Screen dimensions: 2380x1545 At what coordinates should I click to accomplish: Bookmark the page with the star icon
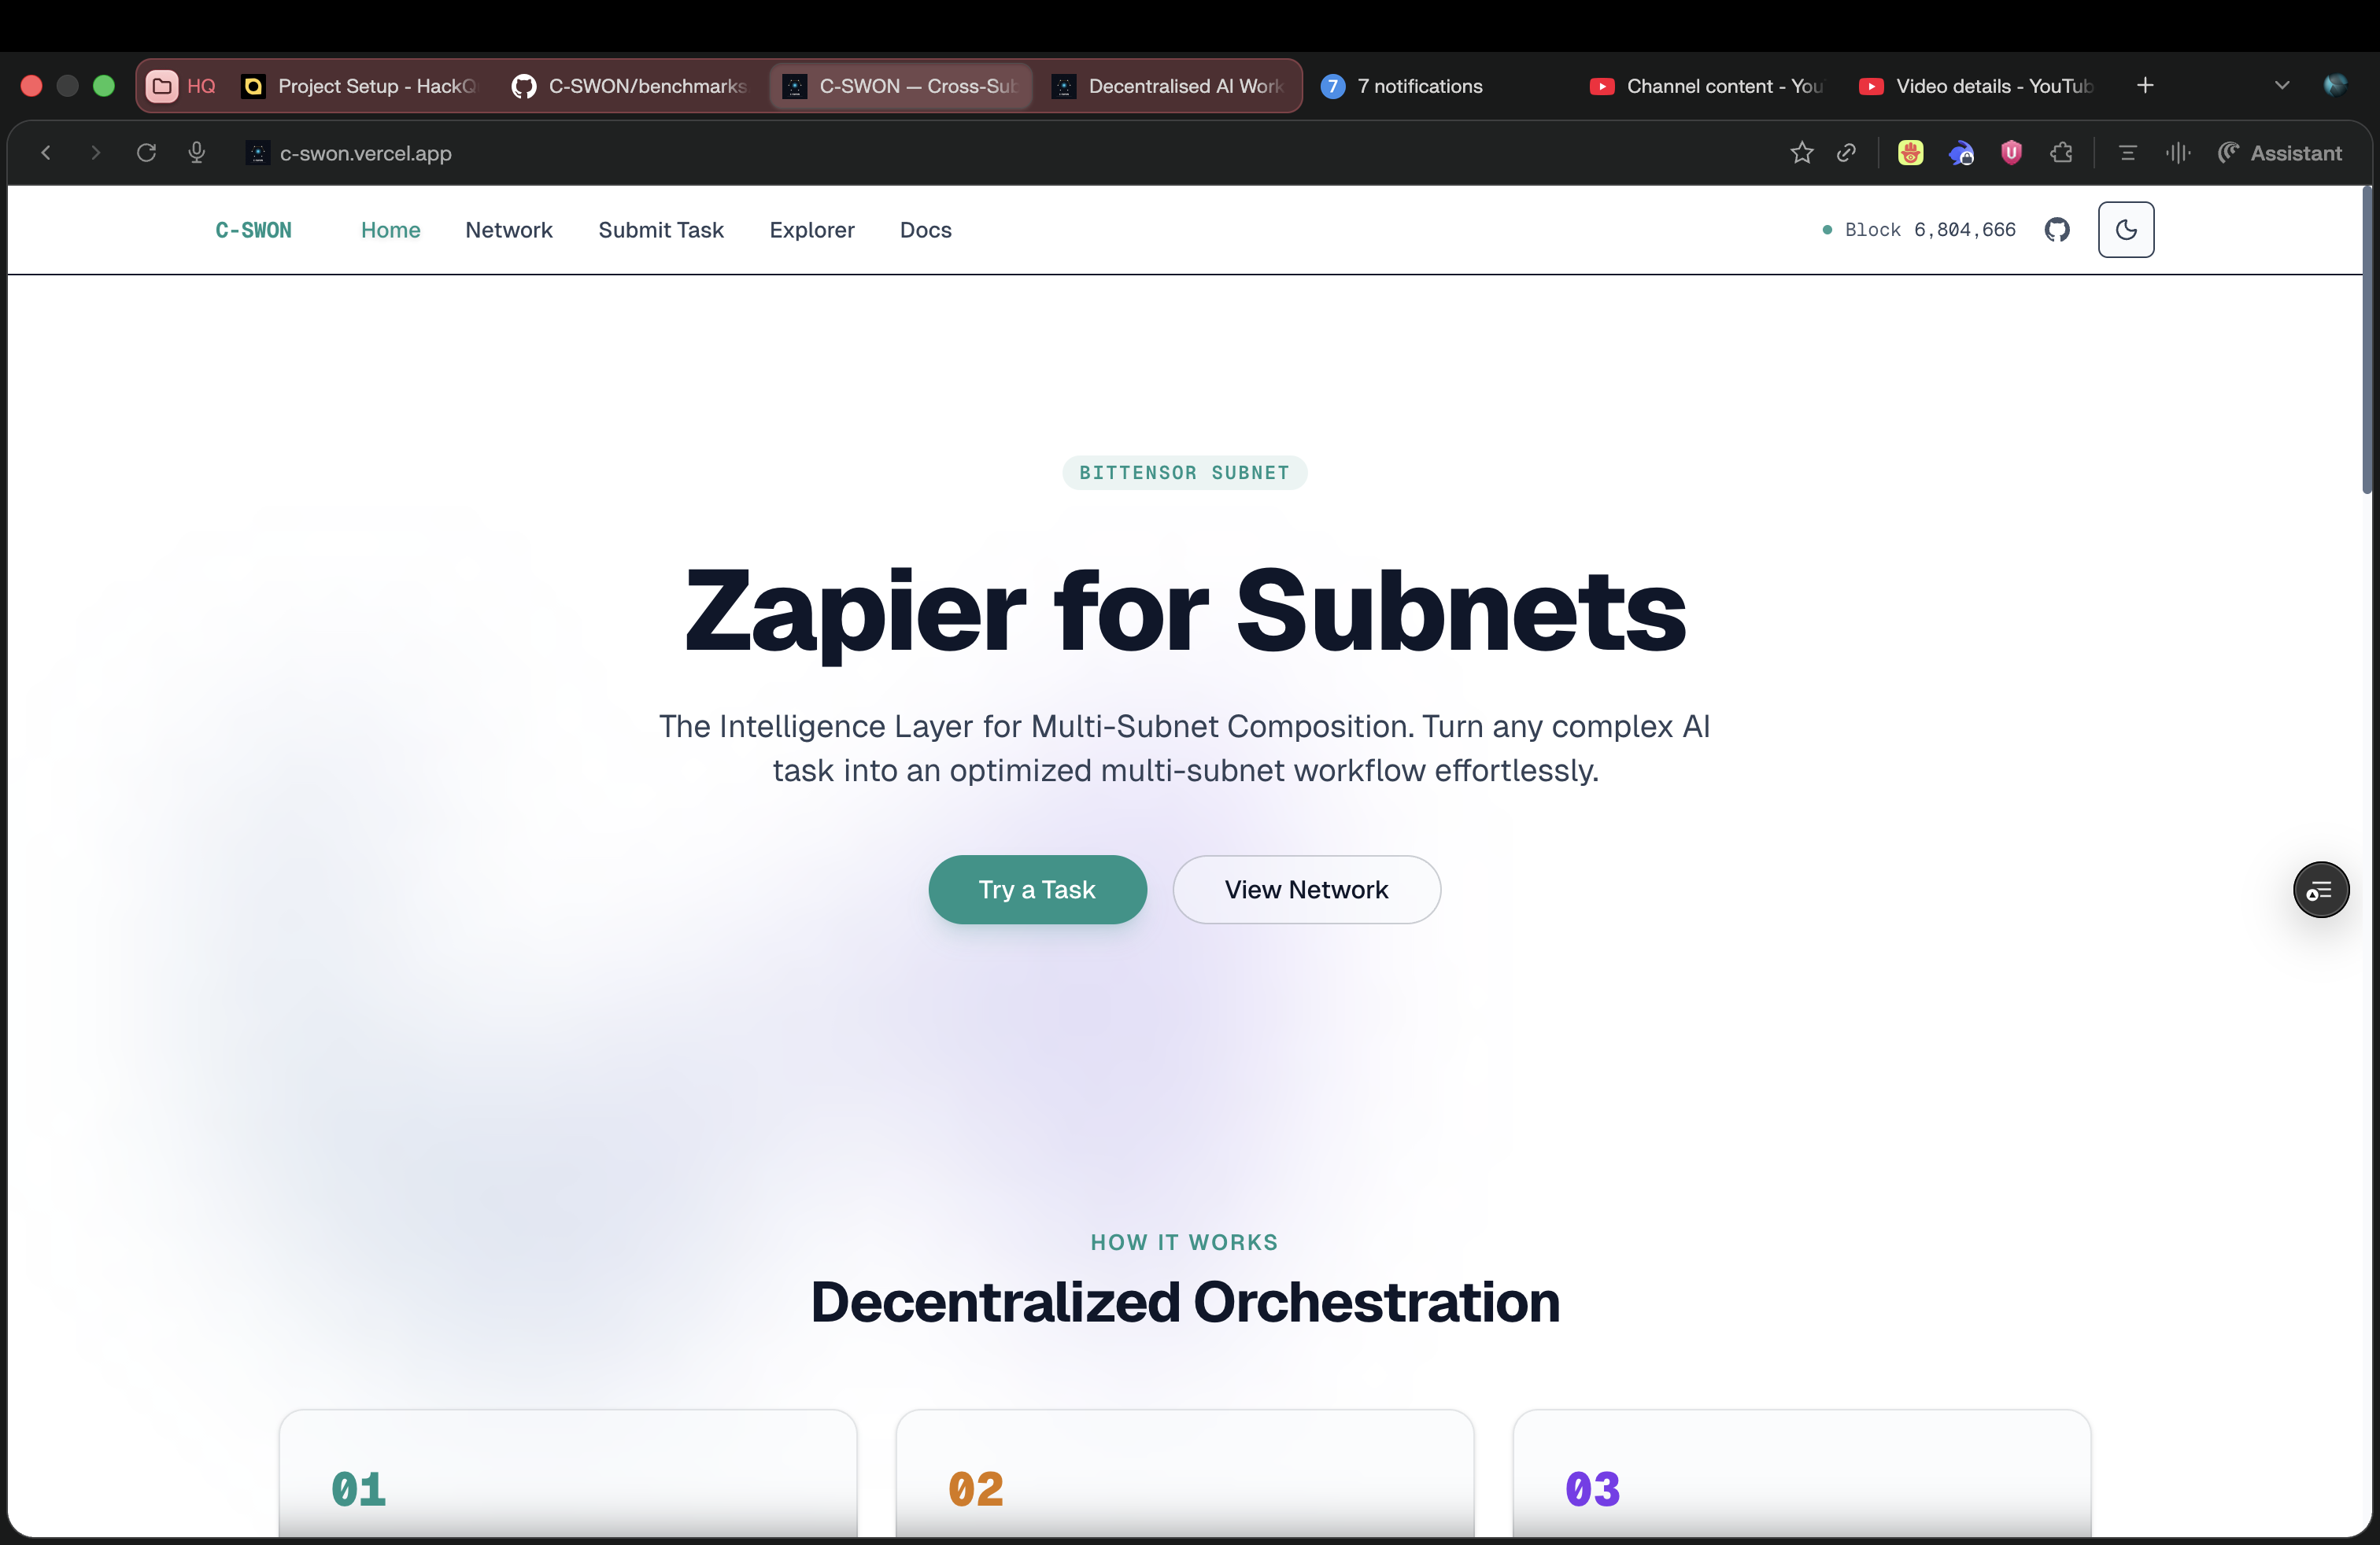[x=1801, y=153]
